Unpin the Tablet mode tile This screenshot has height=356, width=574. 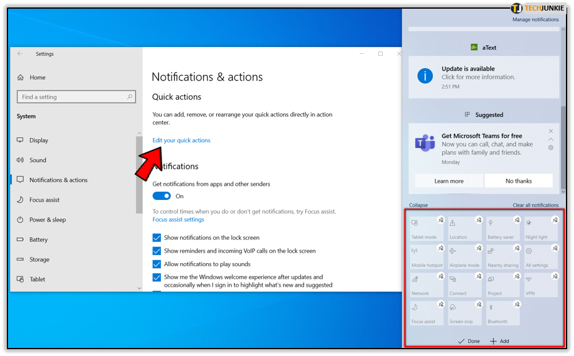(x=441, y=220)
